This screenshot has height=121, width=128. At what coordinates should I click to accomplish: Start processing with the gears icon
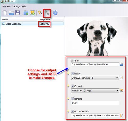(x=47, y=13)
